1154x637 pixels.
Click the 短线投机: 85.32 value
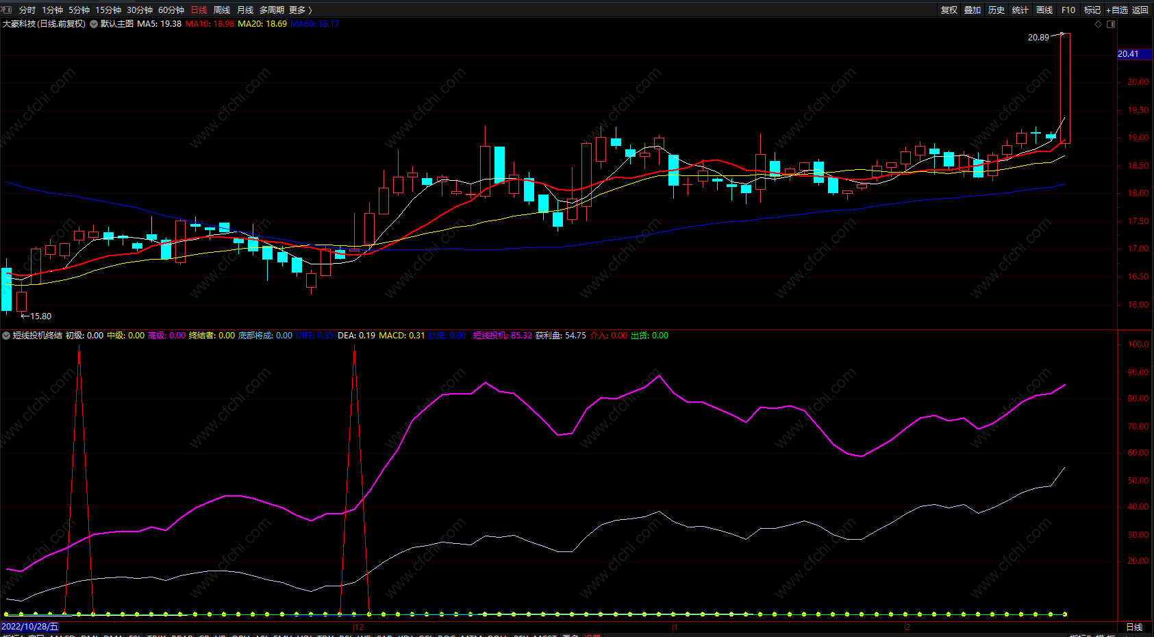pos(503,336)
